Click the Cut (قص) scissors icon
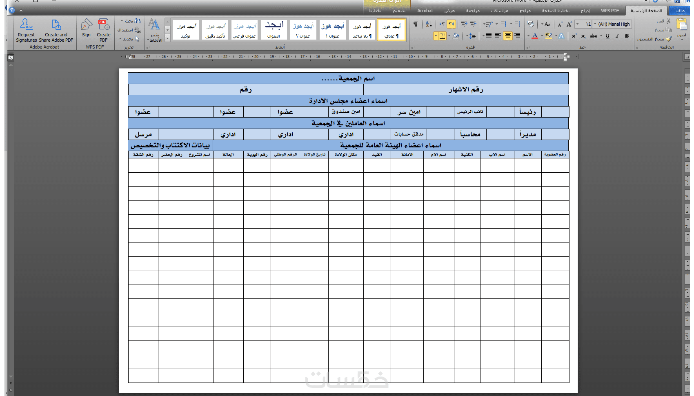The image size is (694, 396). coord(668,21)
